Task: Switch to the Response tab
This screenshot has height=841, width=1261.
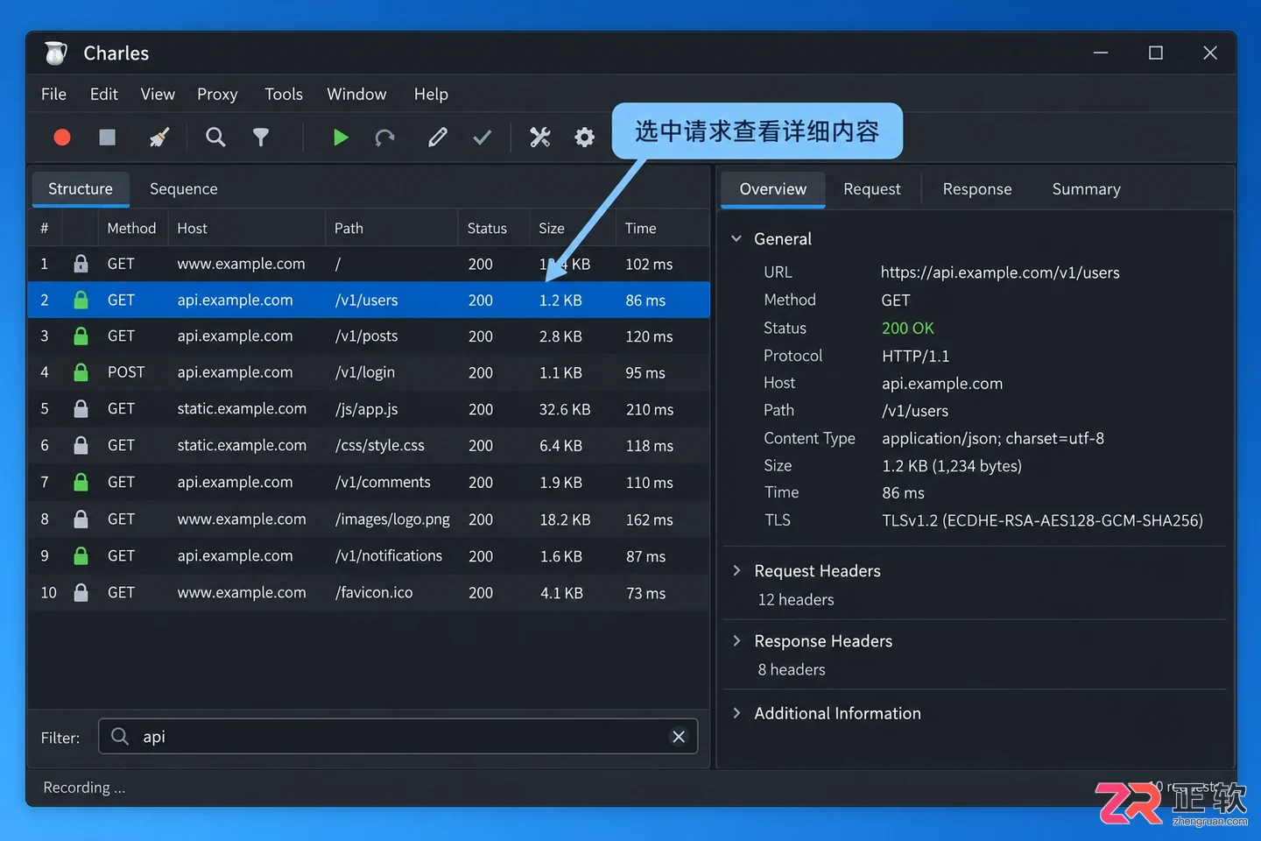Action: click(x=977, y=189)
